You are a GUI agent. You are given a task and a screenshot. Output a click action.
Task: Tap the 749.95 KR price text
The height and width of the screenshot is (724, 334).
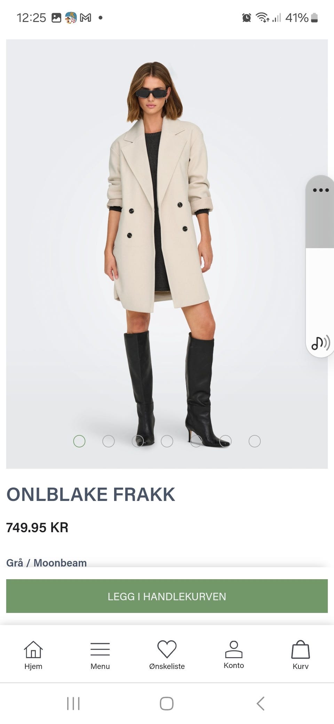click(37, 527)
